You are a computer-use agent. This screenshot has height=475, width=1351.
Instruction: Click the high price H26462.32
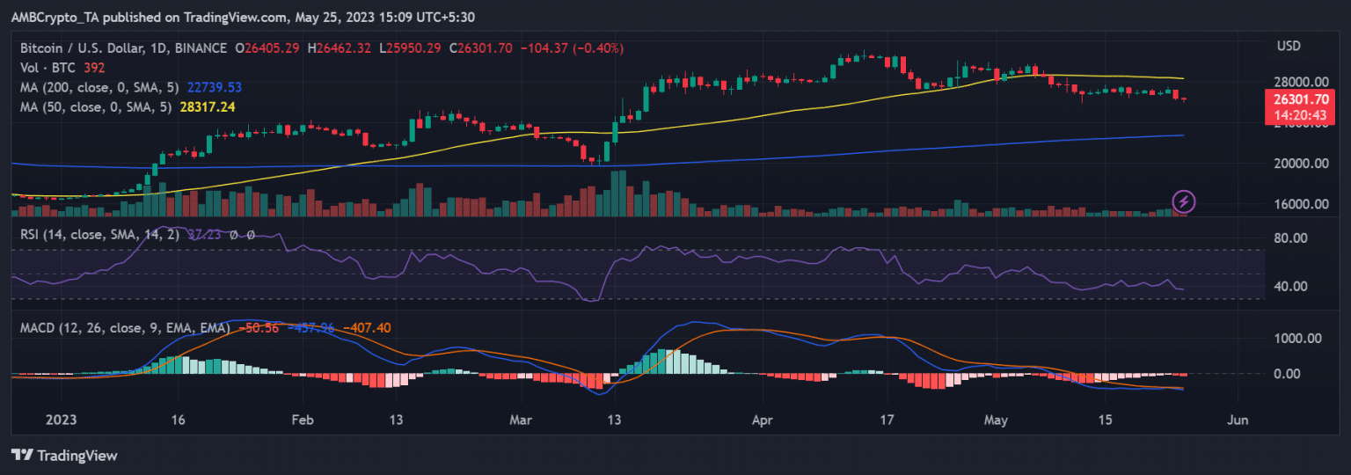(341, 48)
